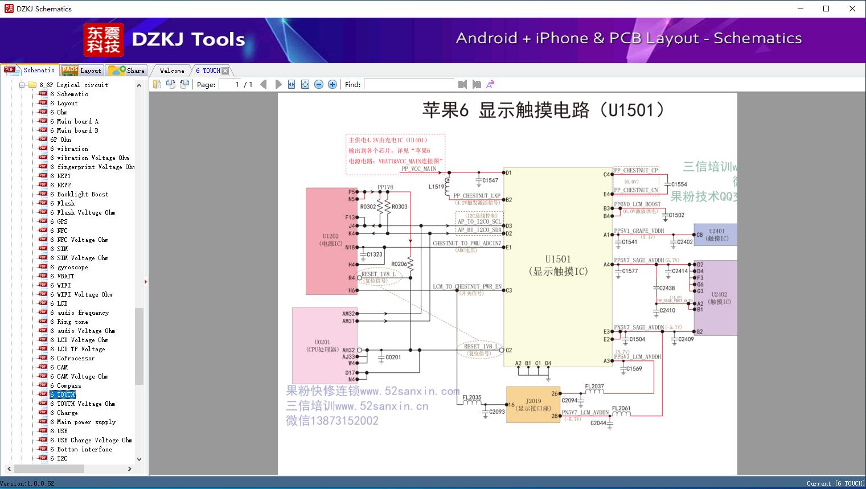Image resolution: width=866 pixels, height=489 pixels.
Task: Select the 6_6P Logical circuit folder
Action: tap(73, 85)
